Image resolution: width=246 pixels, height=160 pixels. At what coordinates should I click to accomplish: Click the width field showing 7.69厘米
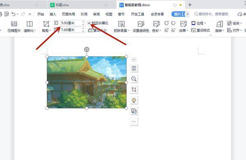[71, 30]
